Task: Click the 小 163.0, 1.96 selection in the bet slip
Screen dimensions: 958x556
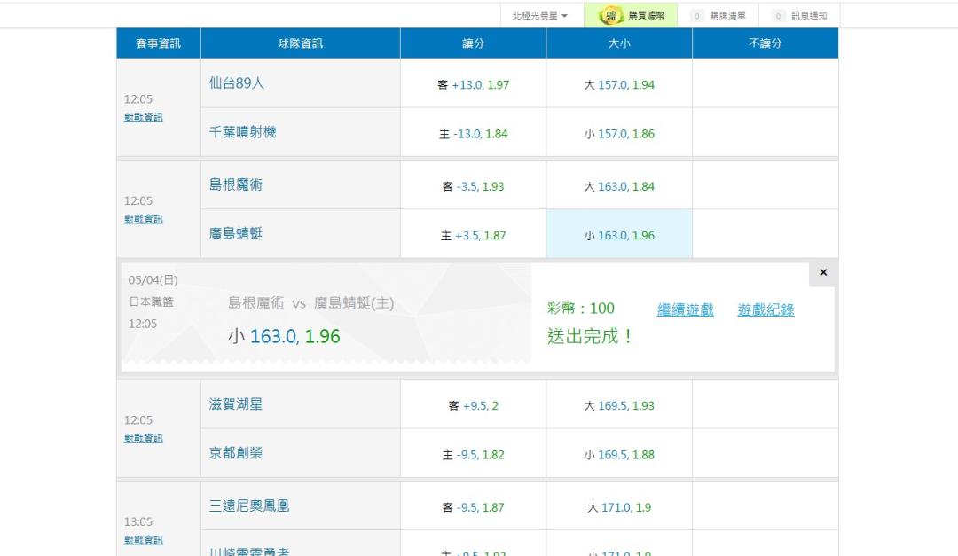Action: [284, 336]
